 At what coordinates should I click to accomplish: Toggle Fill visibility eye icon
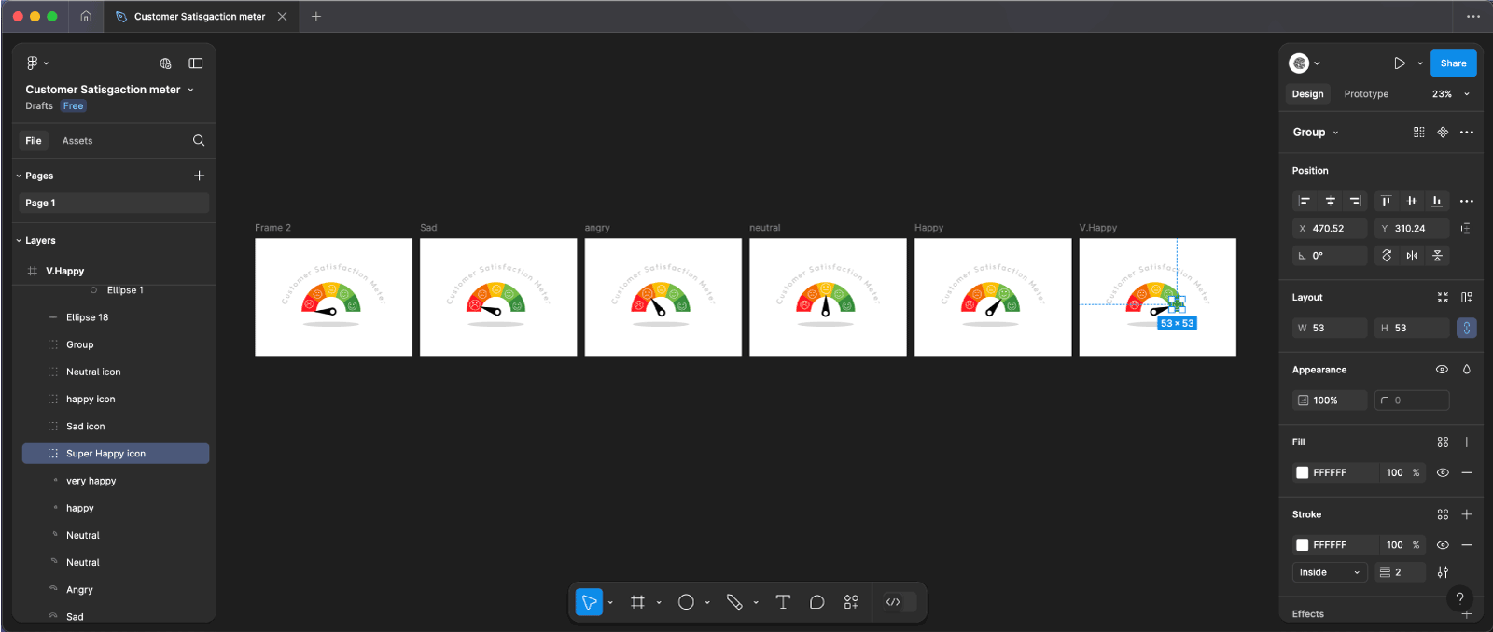pyautogui.click(x=1443, y=472)
